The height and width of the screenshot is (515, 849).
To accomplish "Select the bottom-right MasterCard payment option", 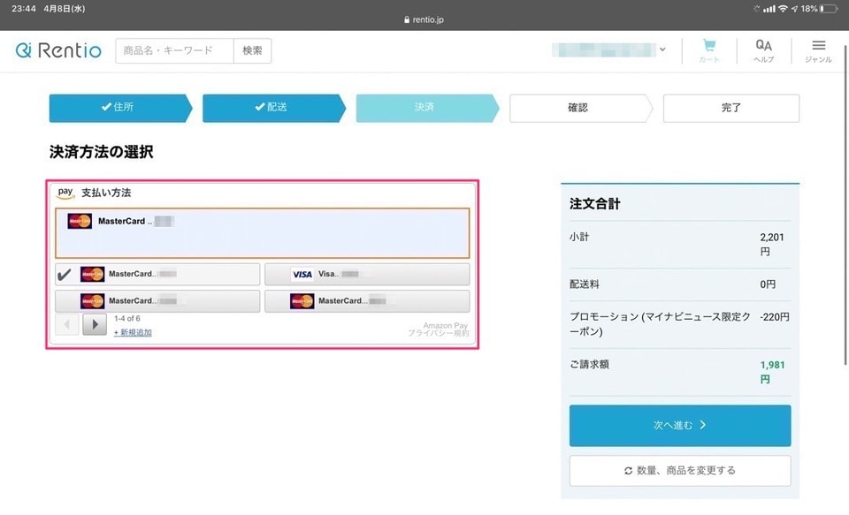I will coord(367,300).
